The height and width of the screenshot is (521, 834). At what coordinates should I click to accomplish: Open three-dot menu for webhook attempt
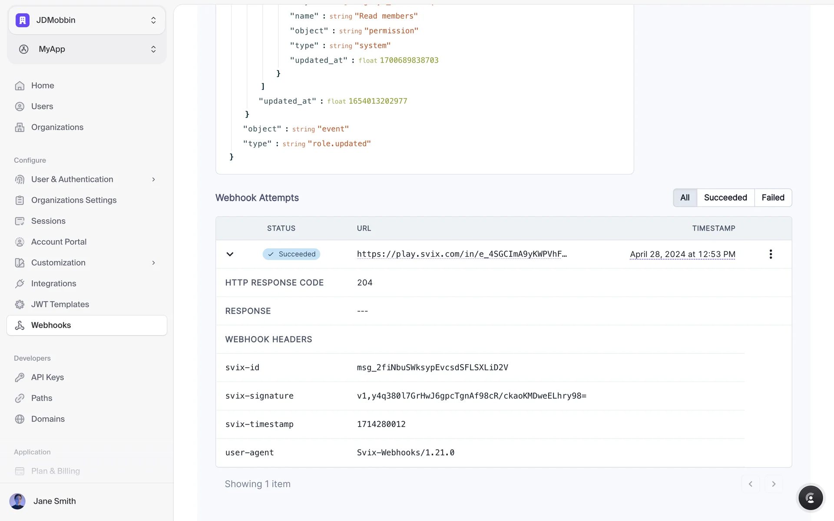(771, 254)
